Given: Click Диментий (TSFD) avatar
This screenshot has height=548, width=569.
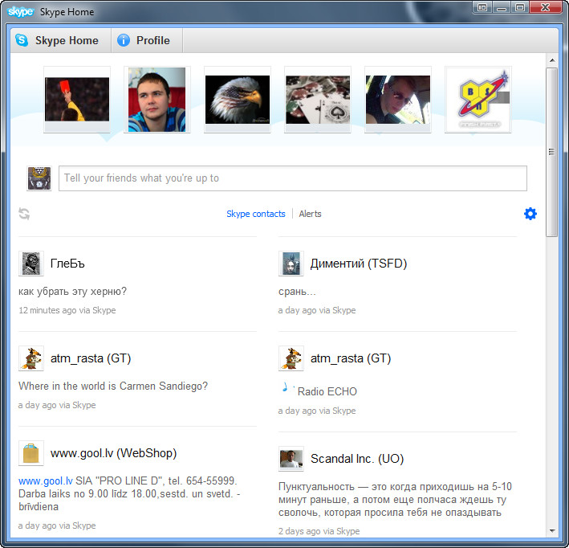Looking at the screenshot, I should [x=291, y=264].
